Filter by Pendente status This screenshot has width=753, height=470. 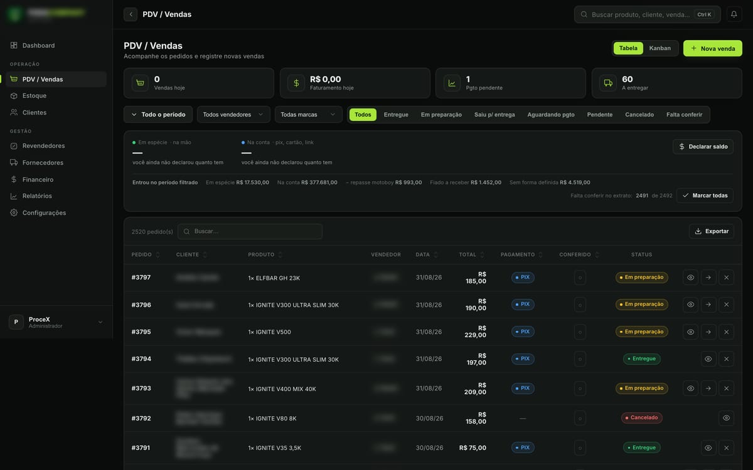pyautogui.click(x=600, y=115)
